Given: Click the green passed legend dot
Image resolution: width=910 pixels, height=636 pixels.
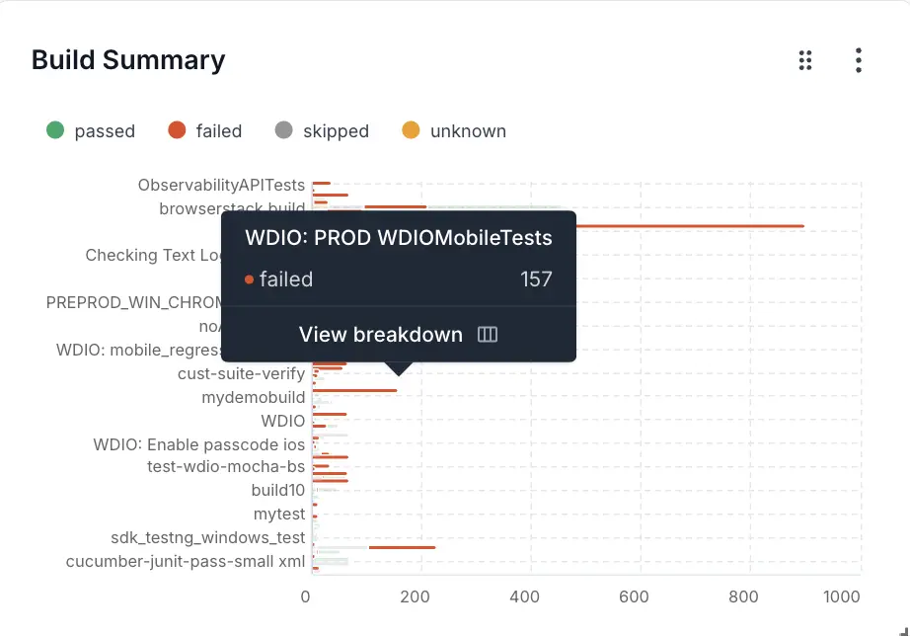Looking at the screenshot, I should pos(55,130).
